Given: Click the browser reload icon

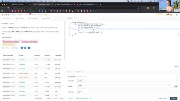Looking at the screenshot, I should [x=8, y=8].
